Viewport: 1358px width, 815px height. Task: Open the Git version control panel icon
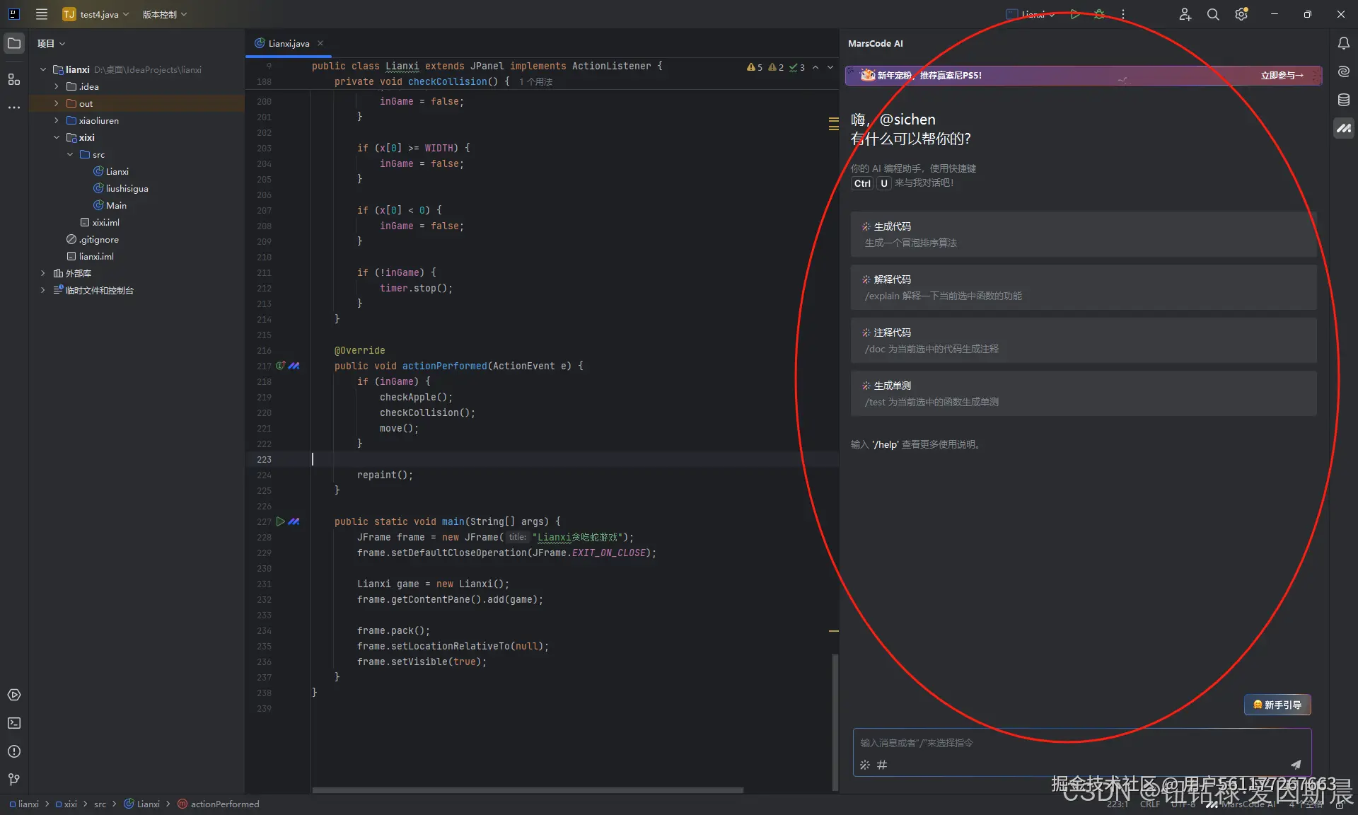tap(14, 780)
